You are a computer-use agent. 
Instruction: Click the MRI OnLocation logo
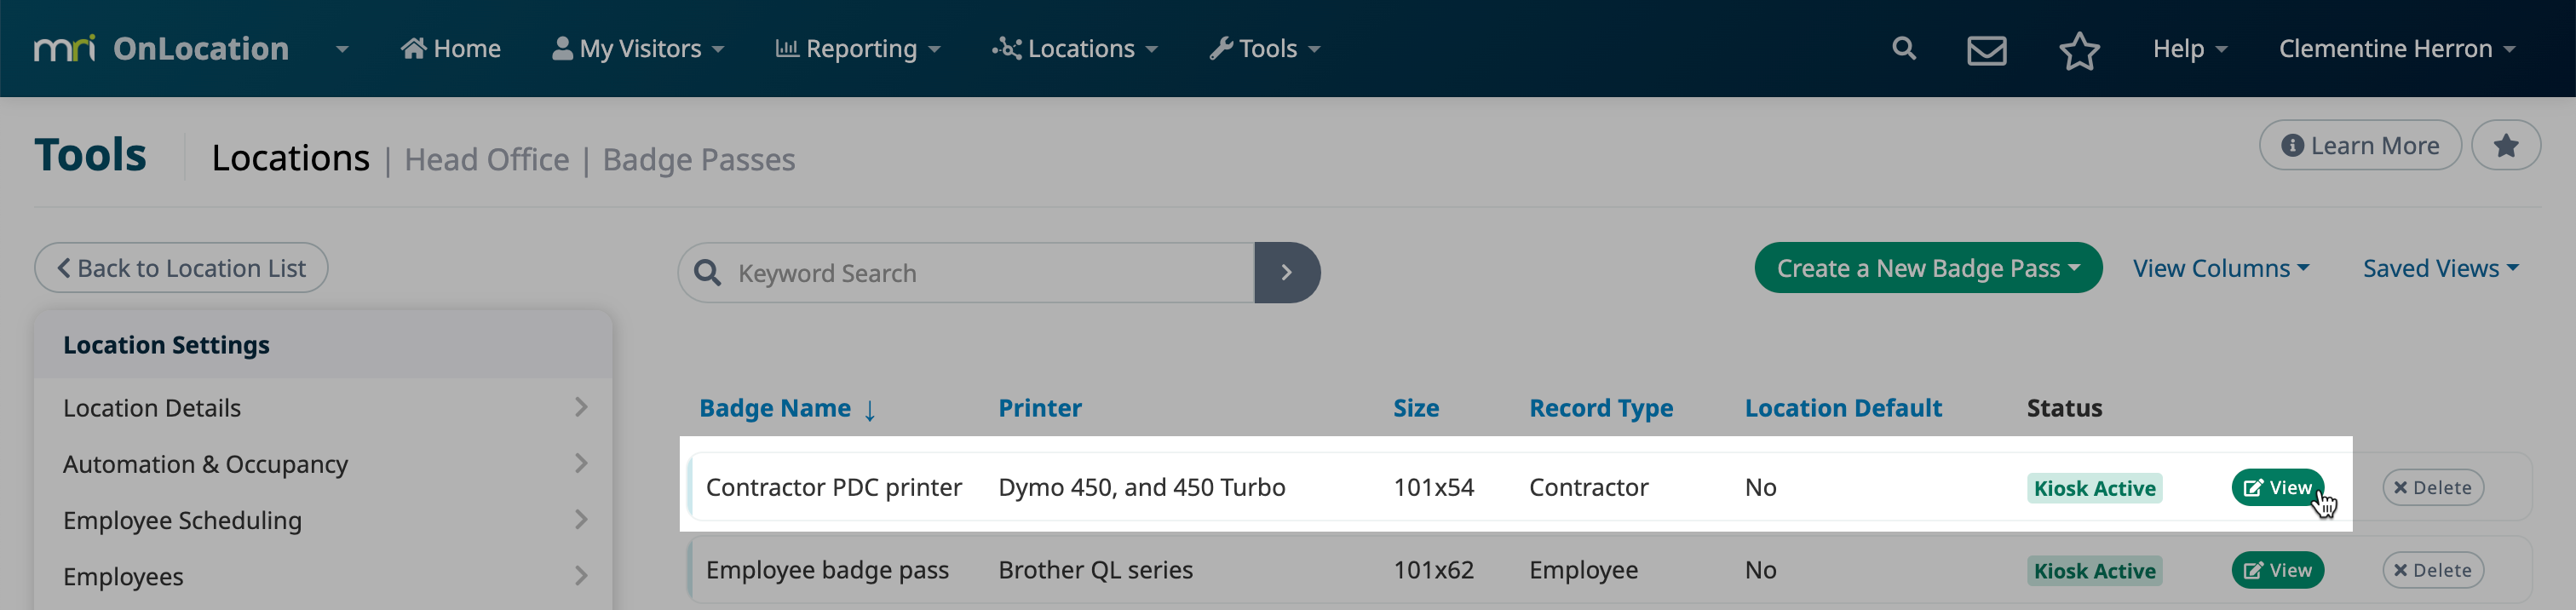click(x=162, y=48)
